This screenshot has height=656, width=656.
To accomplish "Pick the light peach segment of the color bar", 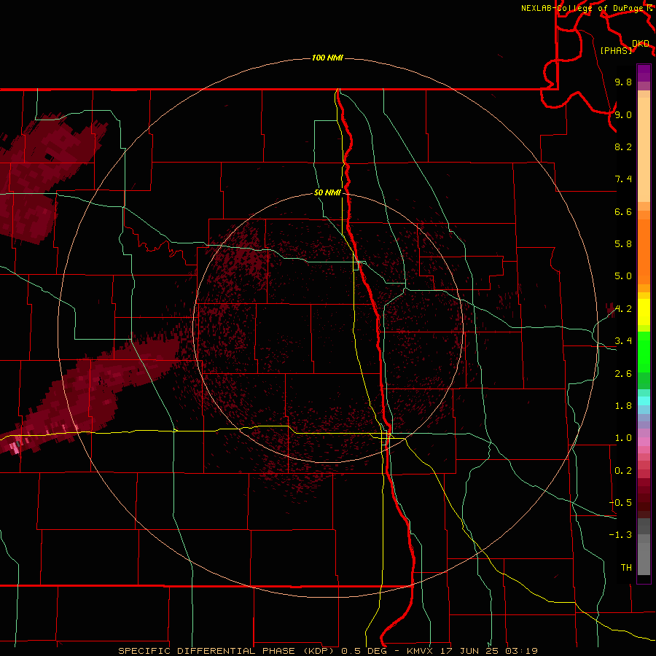I will pos(644,149).
